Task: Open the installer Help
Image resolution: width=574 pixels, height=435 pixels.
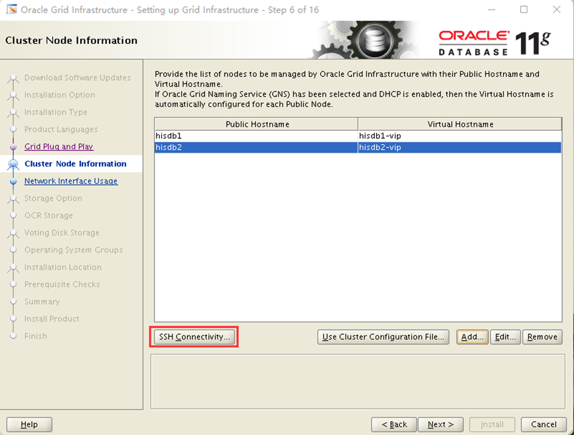Action: pos(29,424)
